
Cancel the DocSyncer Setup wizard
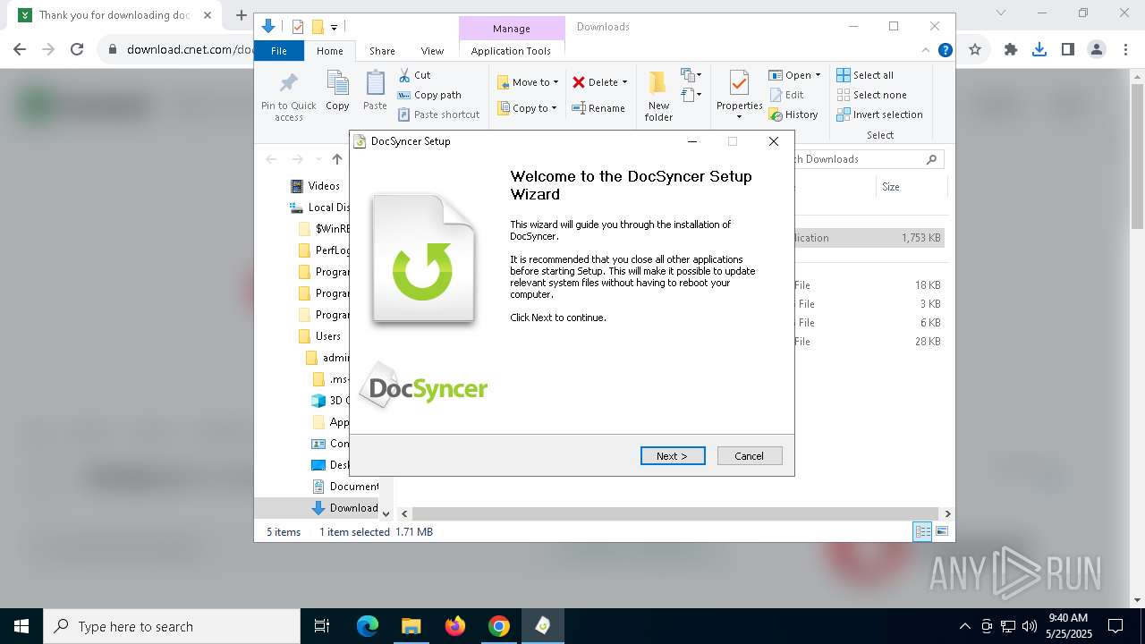coord(750,456)
